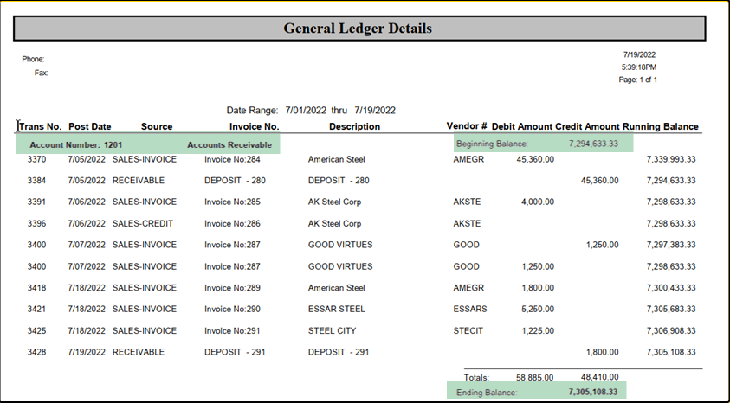Click the report time 5:39:18PM

(639, 67)
